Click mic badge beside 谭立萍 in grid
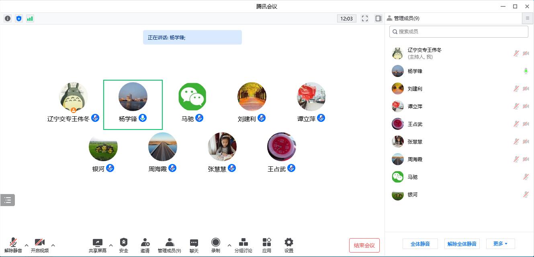Image resolution: width=534 pixels, height=257 pixels. 321,118
